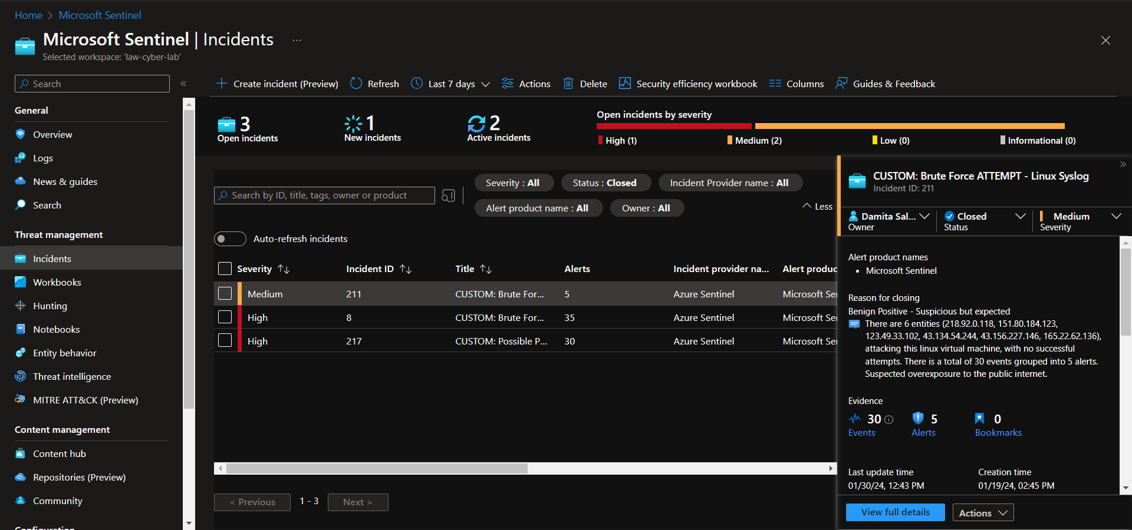Click the Hunting crosshair icon
This screenshot has height=530, width=1132.
point(21,306)
